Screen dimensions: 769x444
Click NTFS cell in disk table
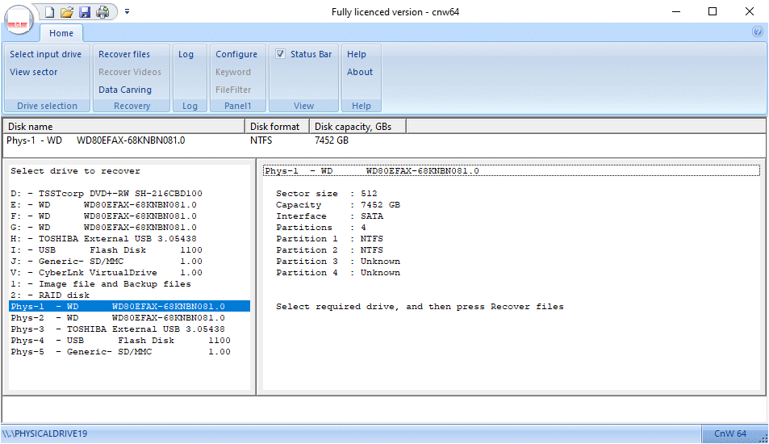pyautogui.click(x=261, y=140)
